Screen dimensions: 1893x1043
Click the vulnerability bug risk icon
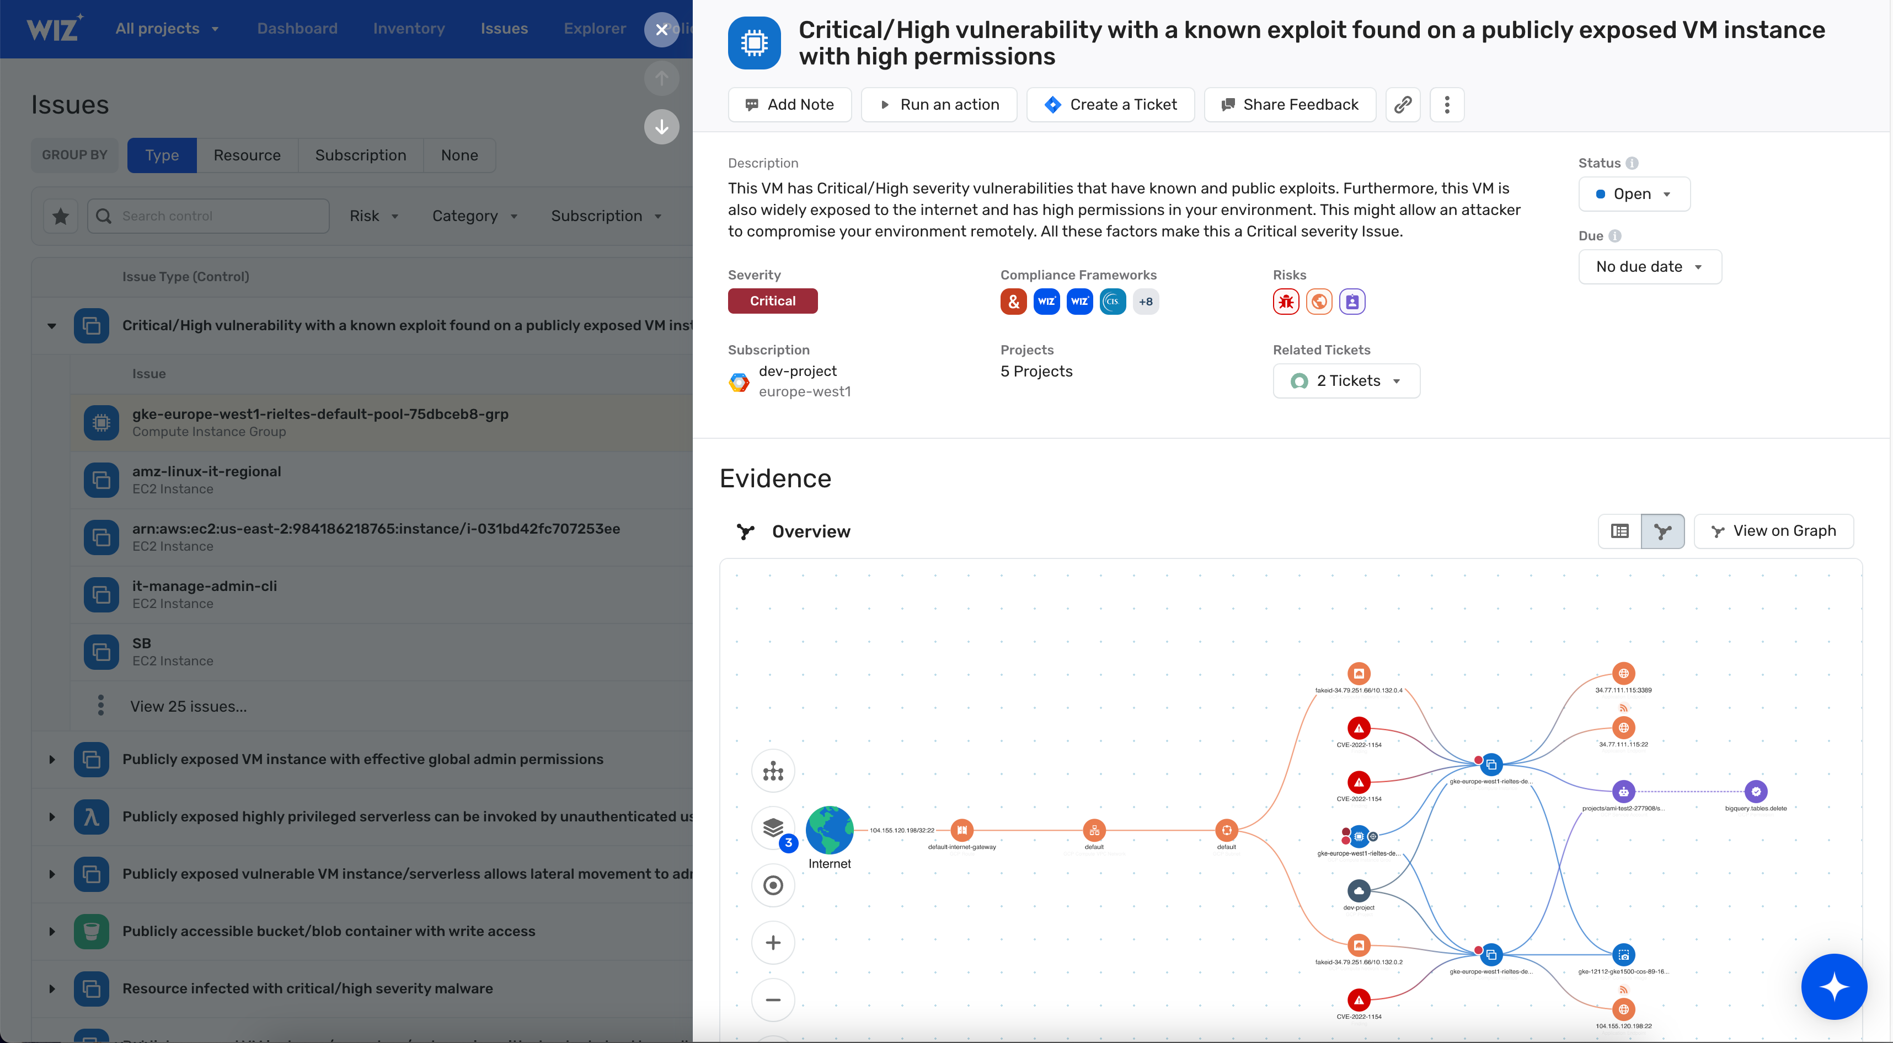click(x=1286, y=301)
